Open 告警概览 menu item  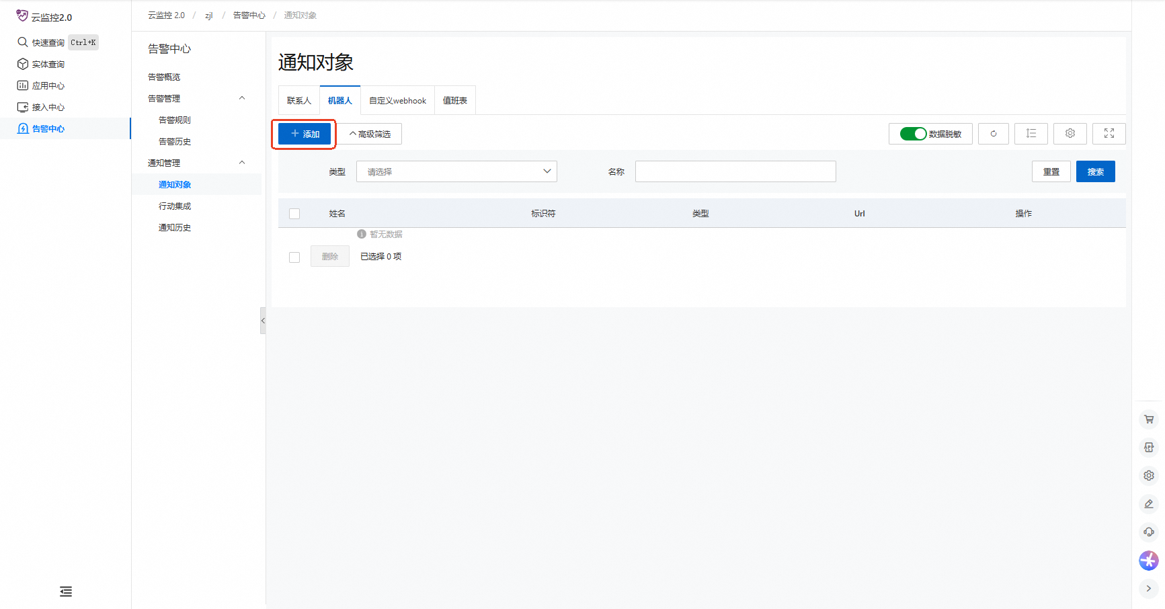point(164,77)
